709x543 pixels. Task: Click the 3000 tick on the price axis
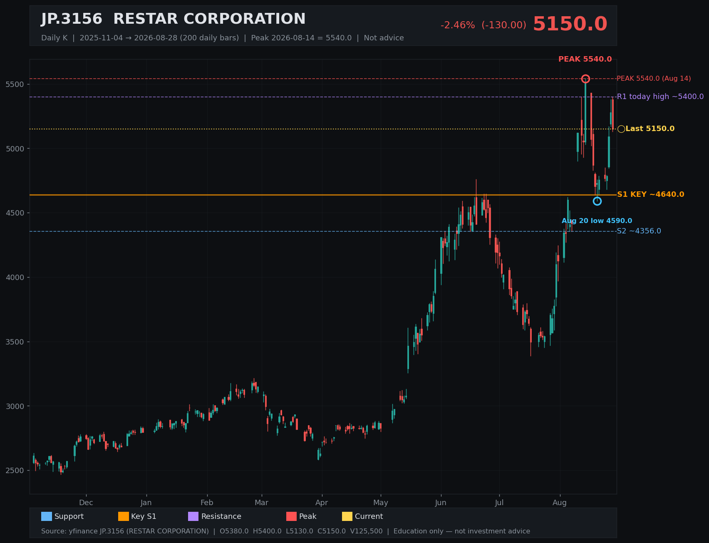coord(15,406)
